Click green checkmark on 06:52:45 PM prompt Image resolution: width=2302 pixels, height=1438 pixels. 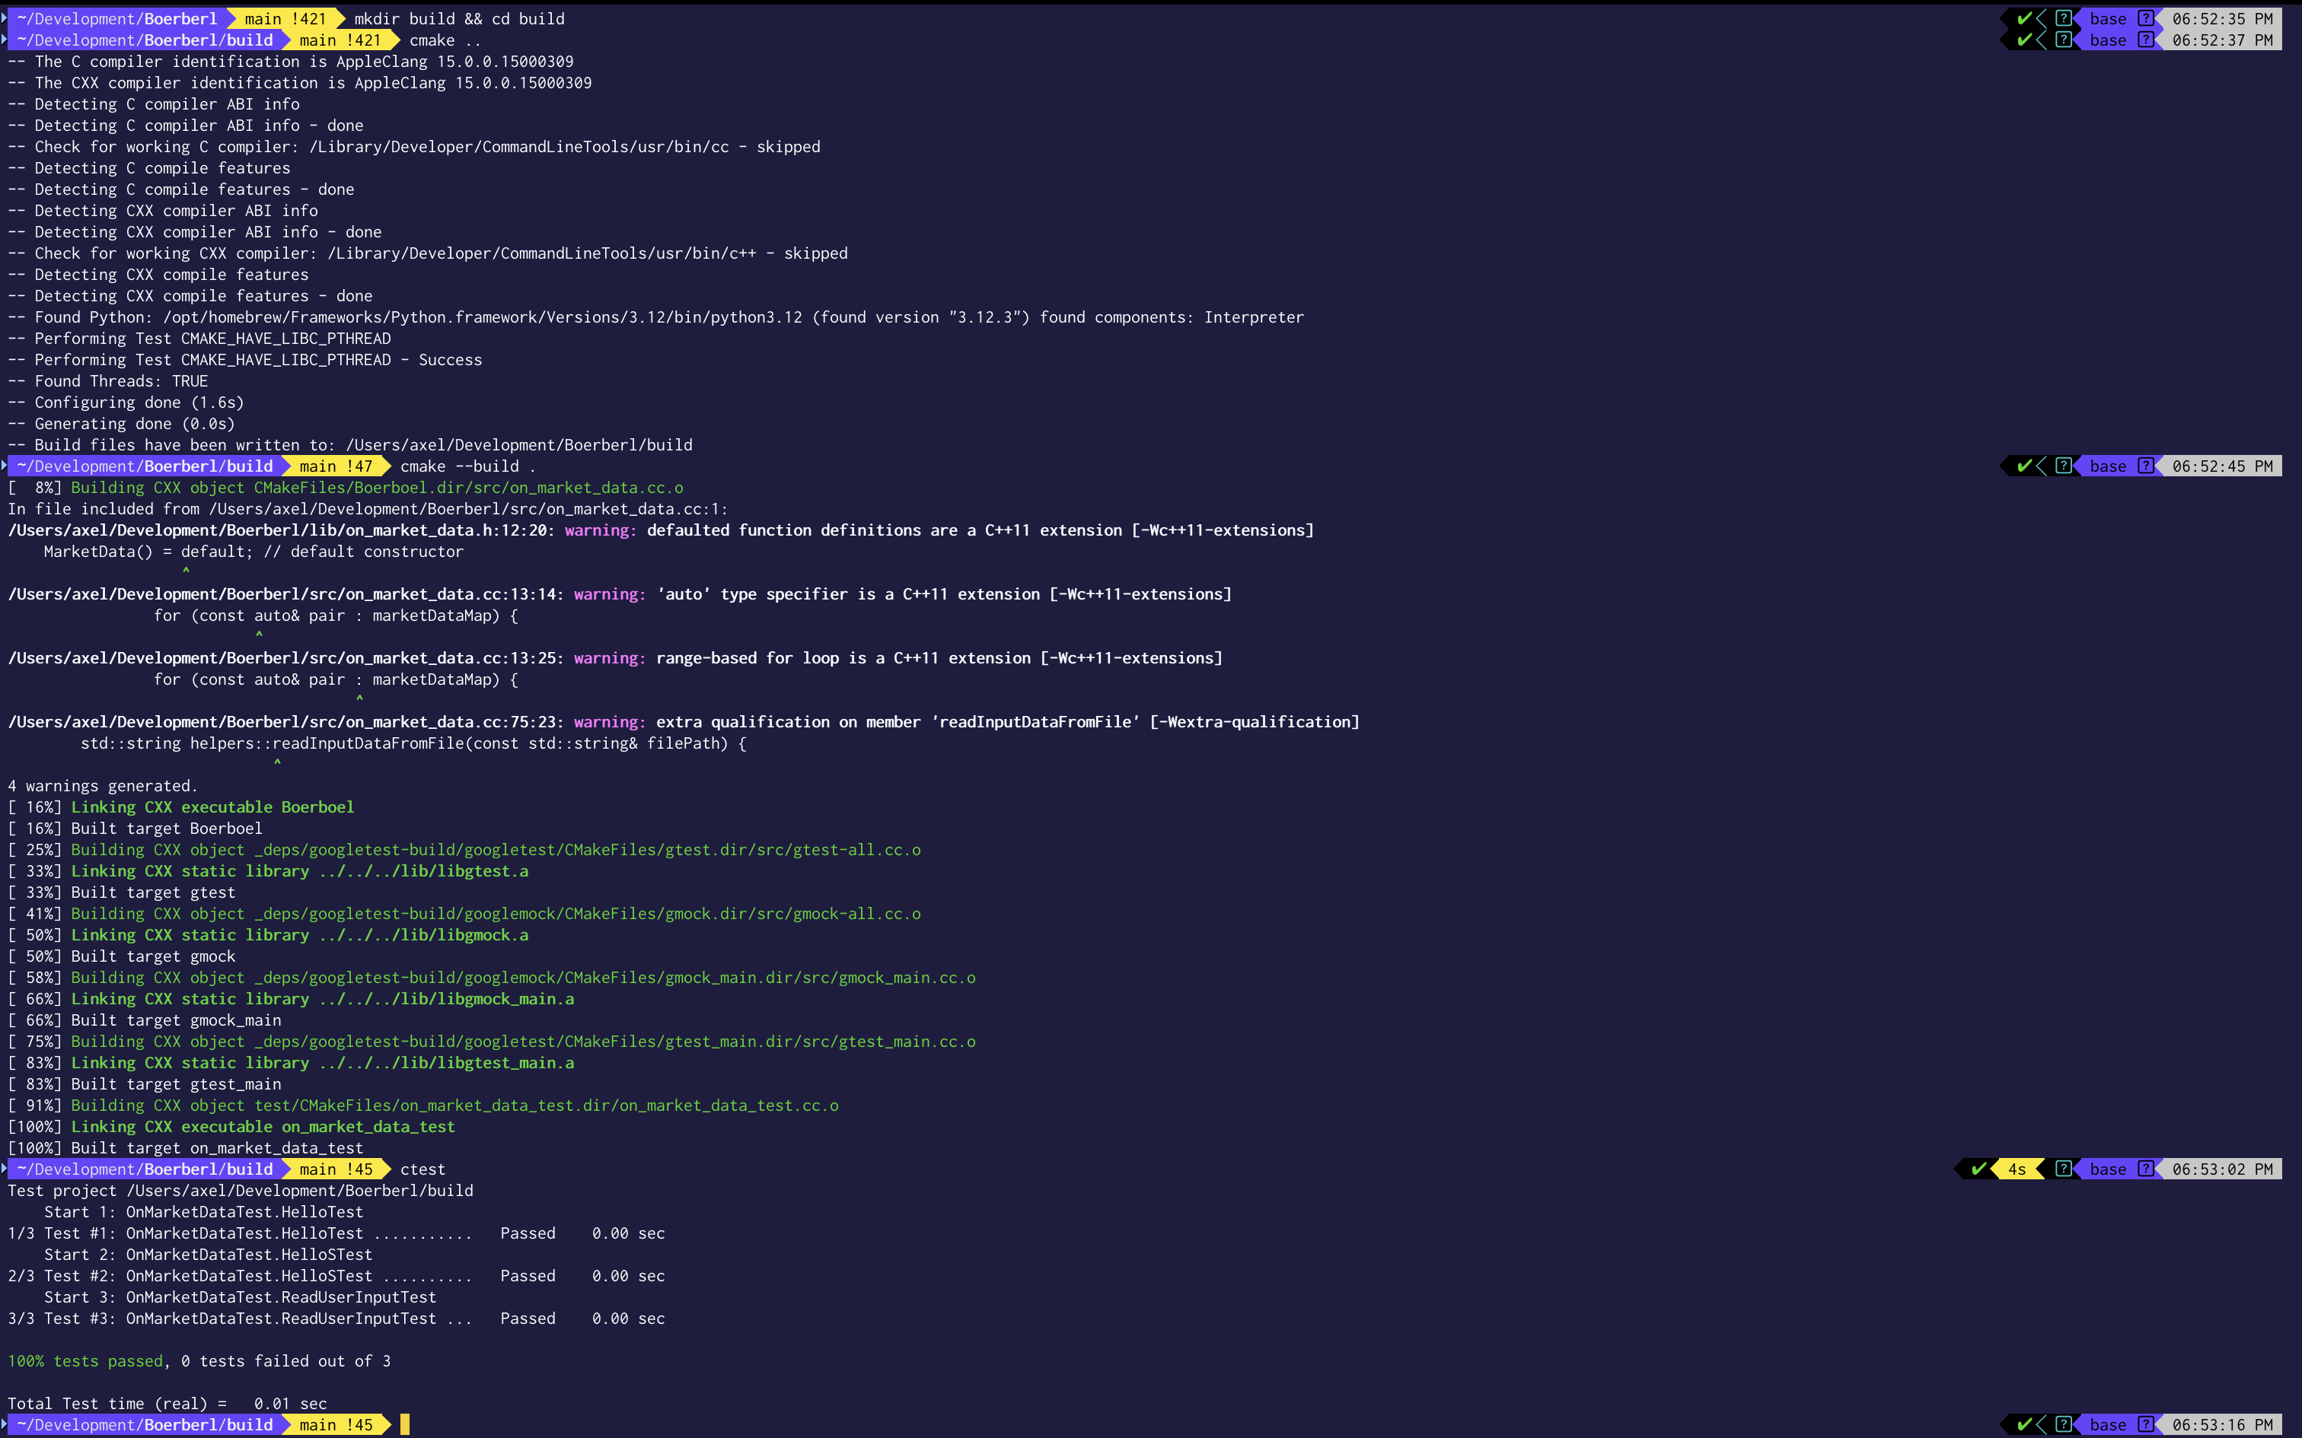tap(2024, 466)
